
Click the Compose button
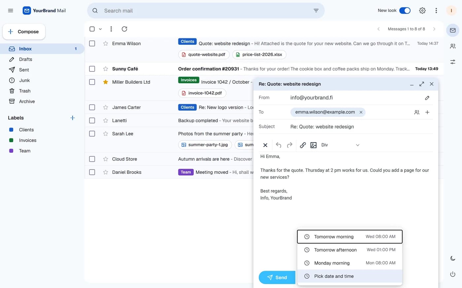[x=24, y=32]
